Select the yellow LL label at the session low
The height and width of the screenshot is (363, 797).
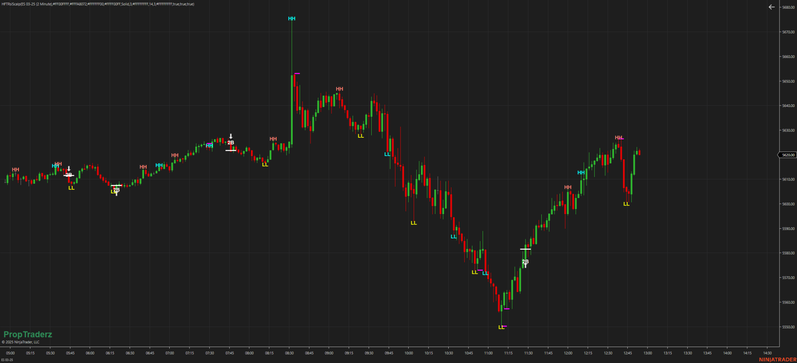click(501, 327)
